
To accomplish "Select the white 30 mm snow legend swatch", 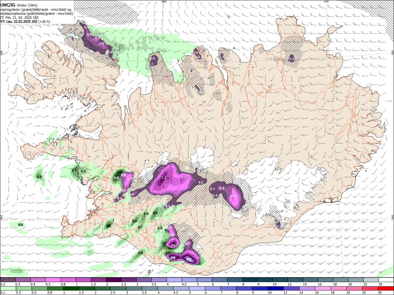I will 386,280.
